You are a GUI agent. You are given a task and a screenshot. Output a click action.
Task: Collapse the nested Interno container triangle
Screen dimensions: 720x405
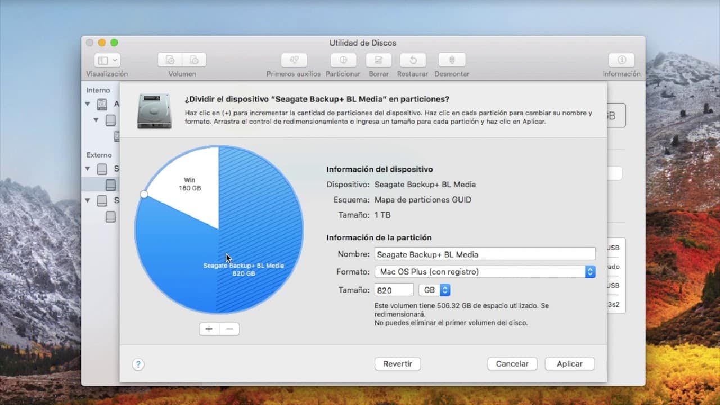(97, 120)
